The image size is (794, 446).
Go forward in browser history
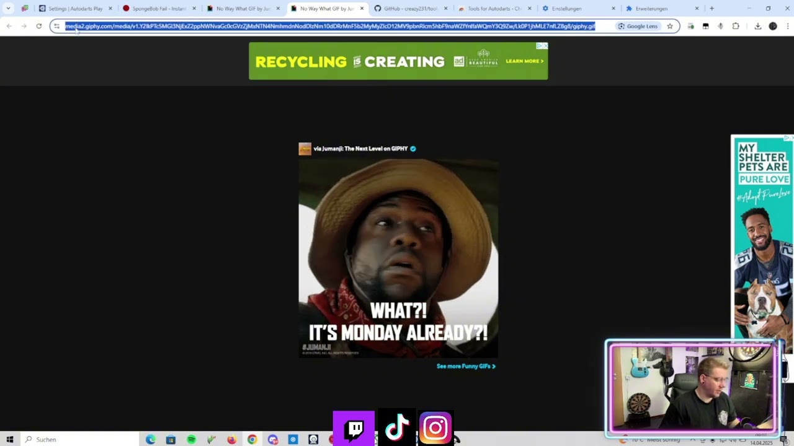(24, 26)
